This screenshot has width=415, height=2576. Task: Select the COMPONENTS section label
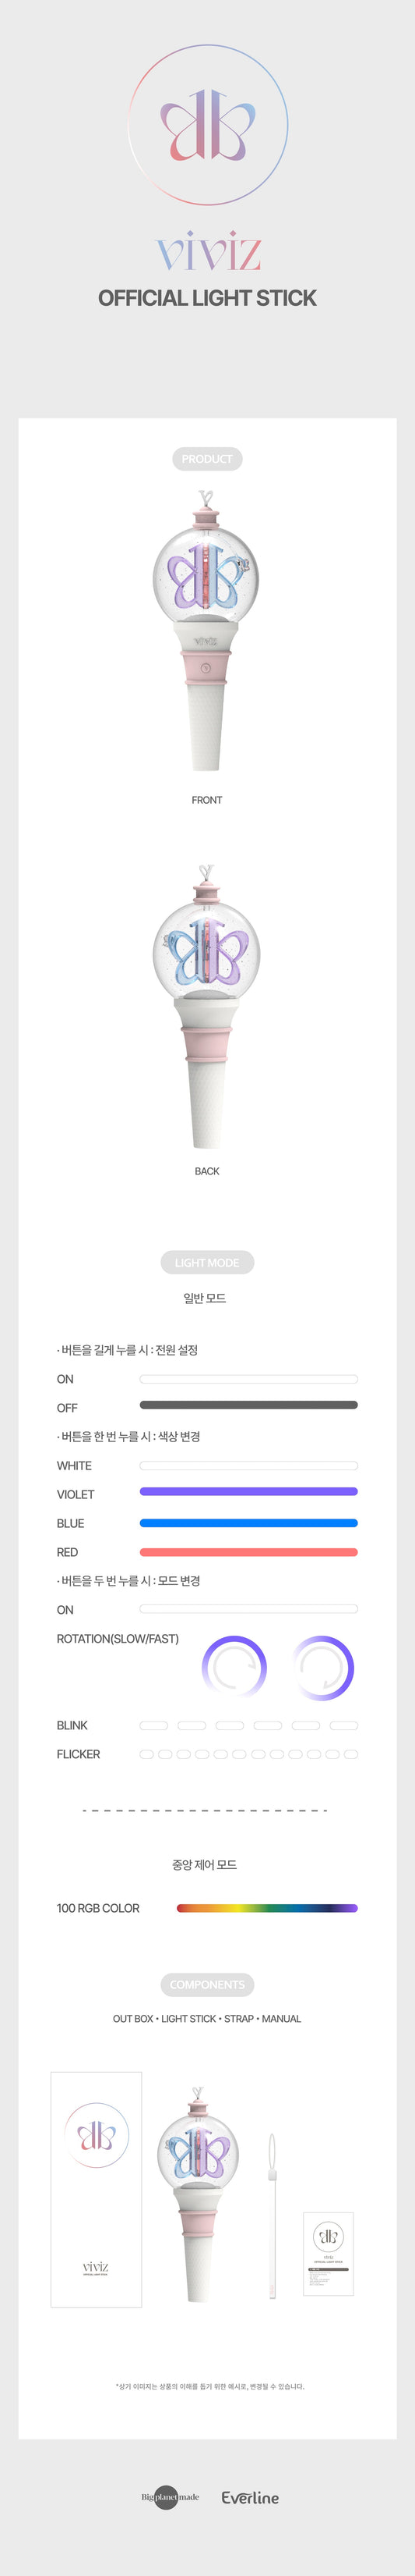pos(207,1985)
